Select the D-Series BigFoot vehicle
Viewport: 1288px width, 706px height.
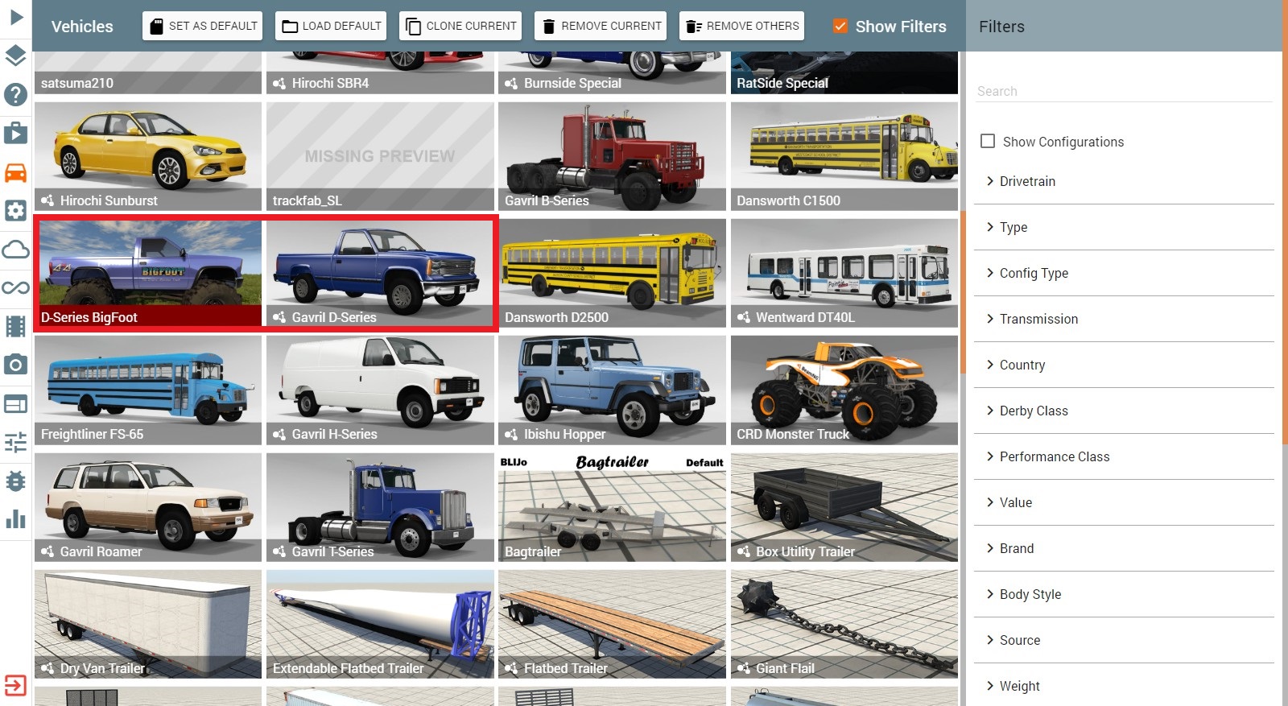click(x=148, y=273)
